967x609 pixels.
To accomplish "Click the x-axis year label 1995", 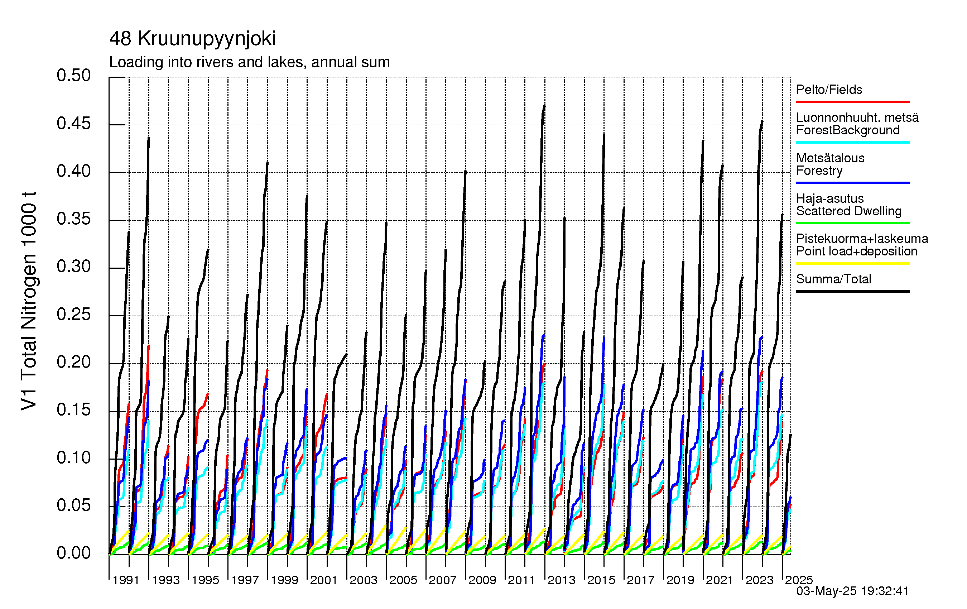I will 205,580.
